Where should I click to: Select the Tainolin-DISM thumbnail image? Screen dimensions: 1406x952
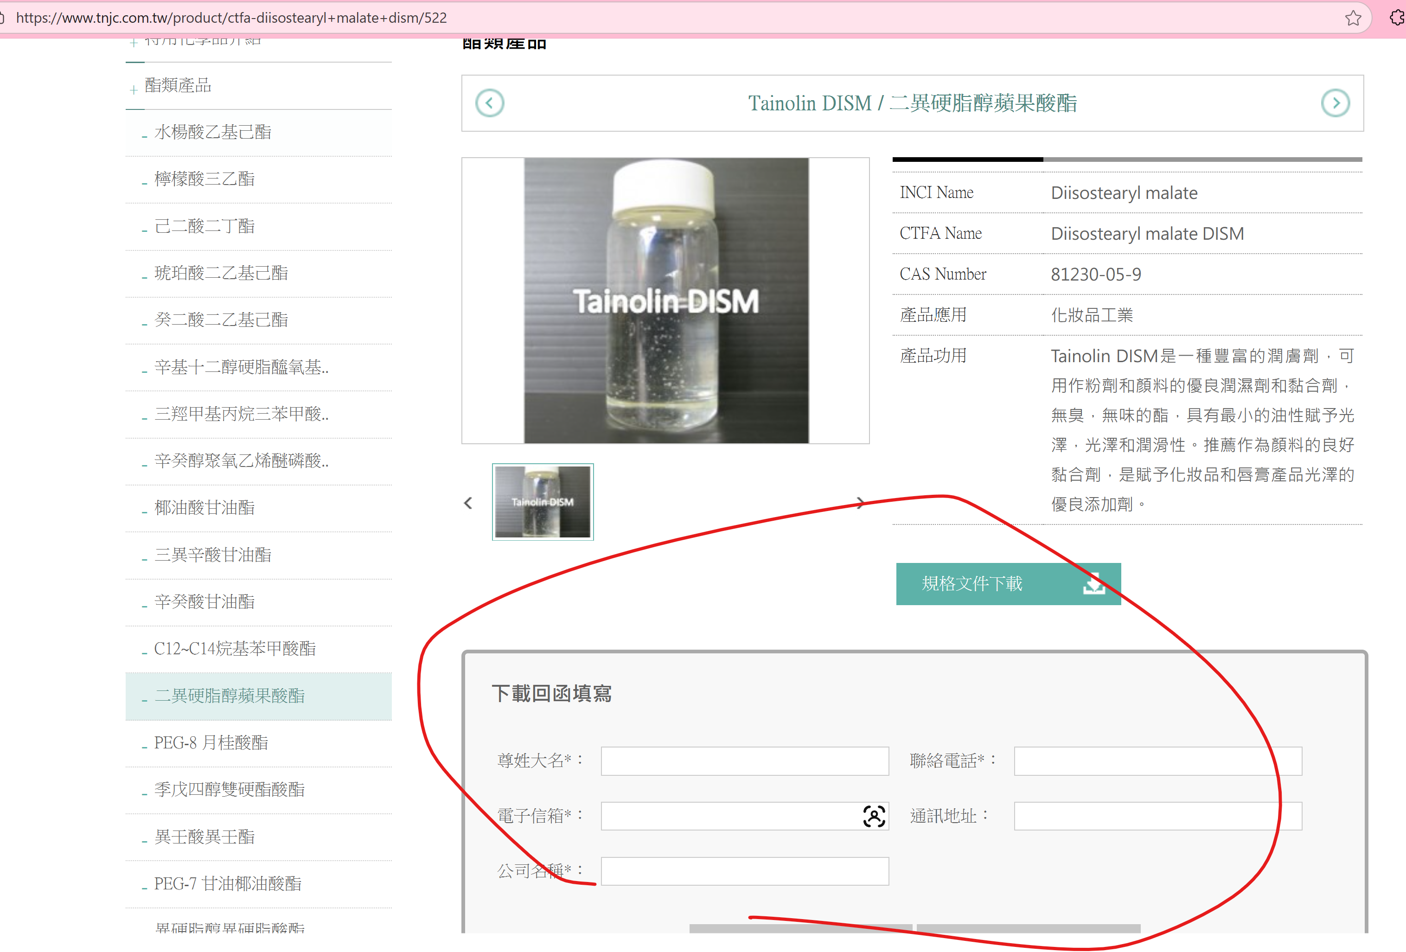click(543, 501)
